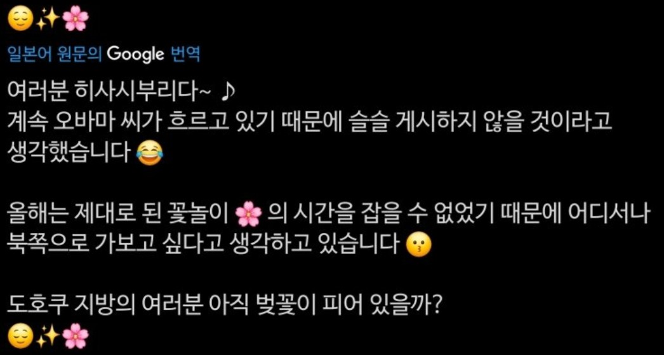Click the music note symbol after 히사시부리다~
The width and height of the screenshot is (664, 355).
click(227, 90)
